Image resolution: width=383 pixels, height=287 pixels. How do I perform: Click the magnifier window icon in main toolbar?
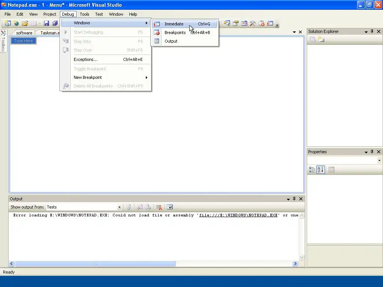pos(227,23)
